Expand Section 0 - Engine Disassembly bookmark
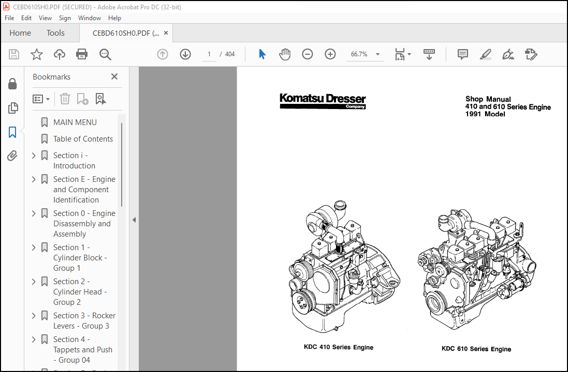The width and height of the screenshot is (568, 372). point(34,213)
